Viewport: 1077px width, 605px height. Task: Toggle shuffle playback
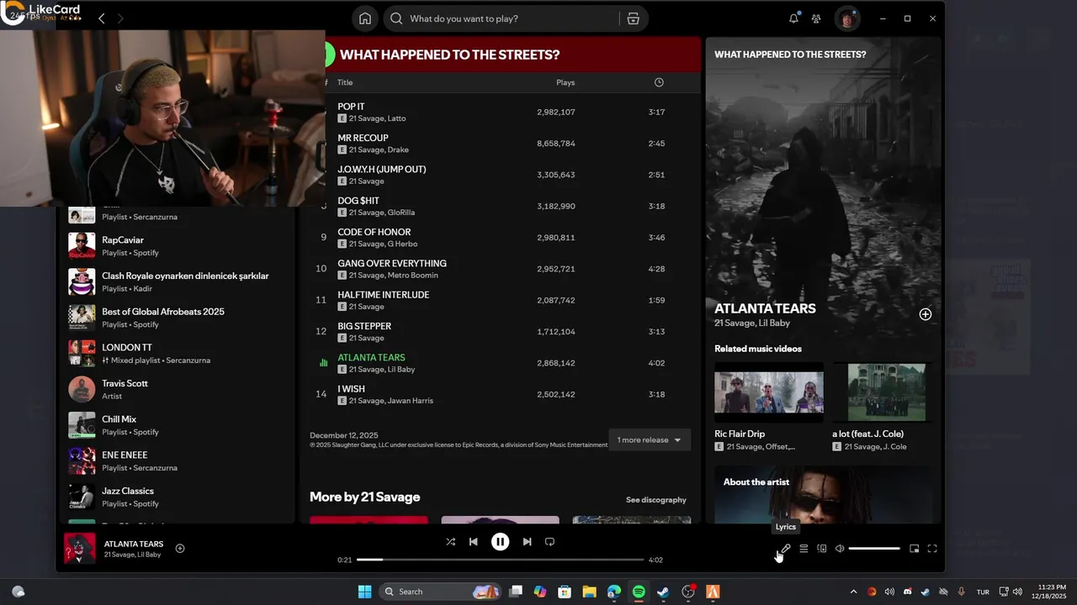451,542
